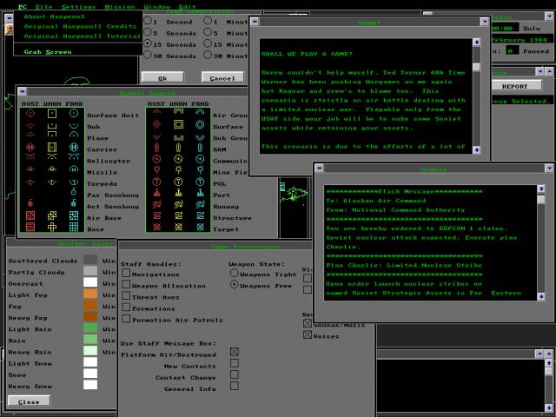Choose About Harpoon3 menu entry
This screenshot has width=556, height=417.
click(54, 17)
